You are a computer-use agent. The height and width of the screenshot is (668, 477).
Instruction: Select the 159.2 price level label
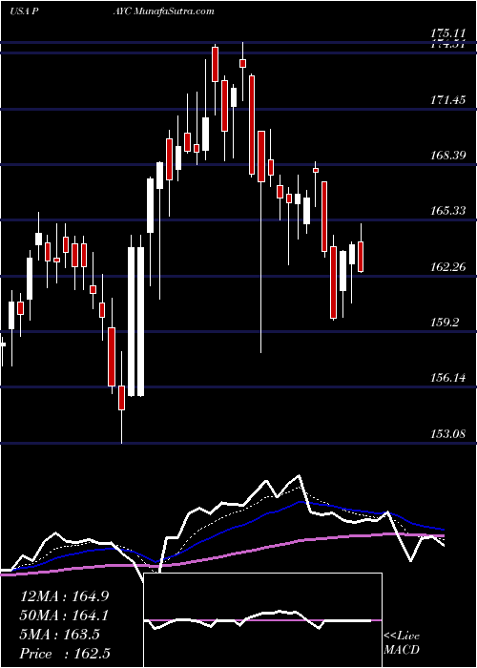point(445,323)
